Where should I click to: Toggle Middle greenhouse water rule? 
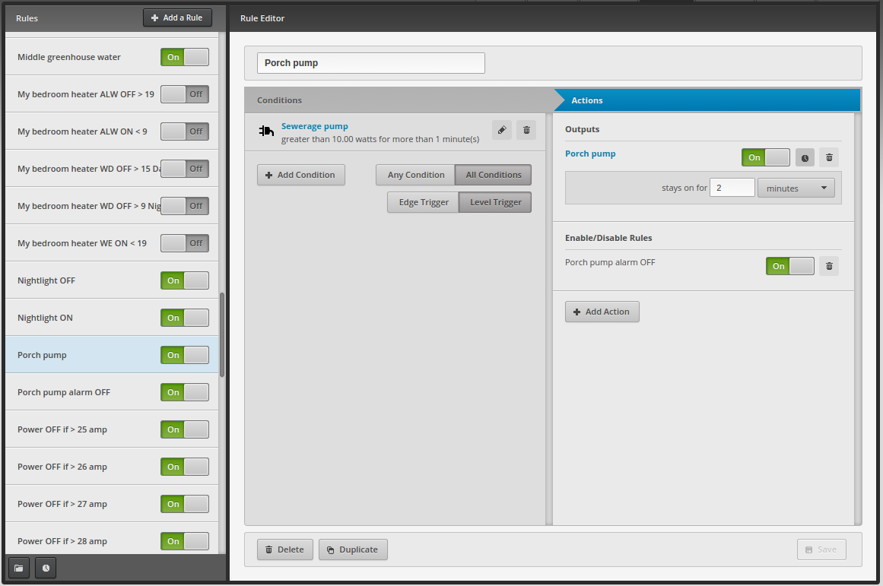click(185, 57)
